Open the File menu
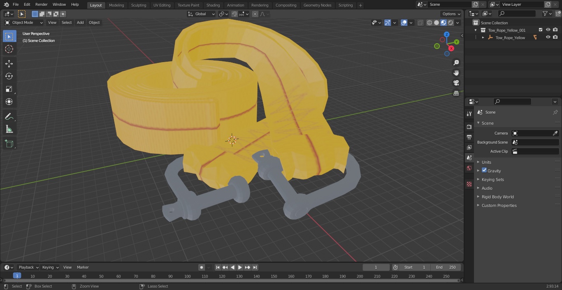Image resolution: width=562 pixels, height=290 pixels. (16, 5)
